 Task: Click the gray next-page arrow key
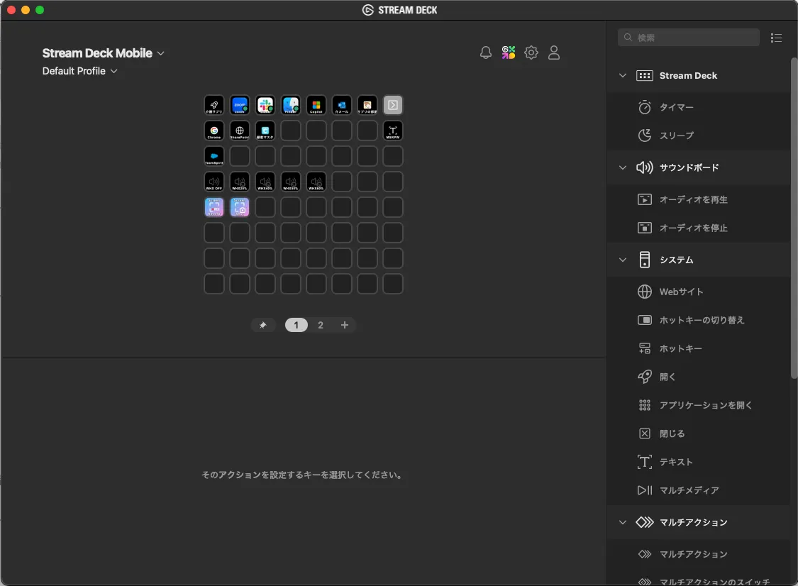tap(393, 105)
